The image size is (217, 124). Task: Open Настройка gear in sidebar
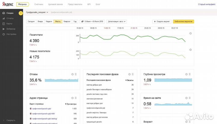pos(3,34)
